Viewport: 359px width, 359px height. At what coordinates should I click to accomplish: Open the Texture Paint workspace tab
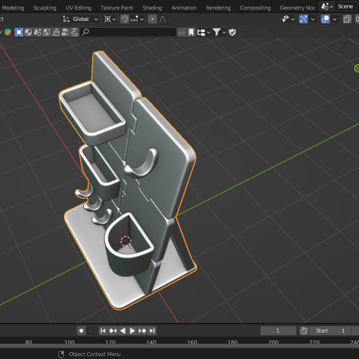pos(117,8)
